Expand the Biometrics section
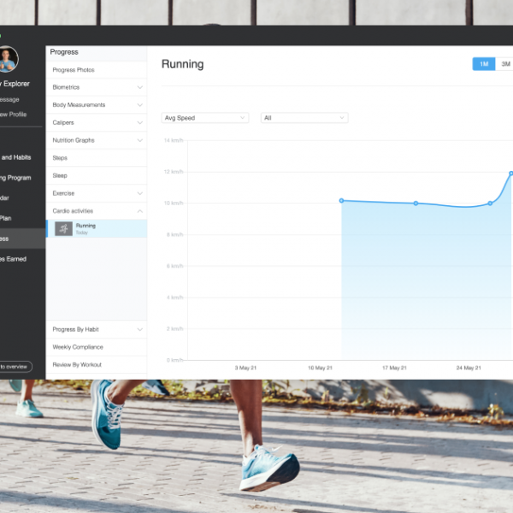513x513 pixels. point(139,87)
